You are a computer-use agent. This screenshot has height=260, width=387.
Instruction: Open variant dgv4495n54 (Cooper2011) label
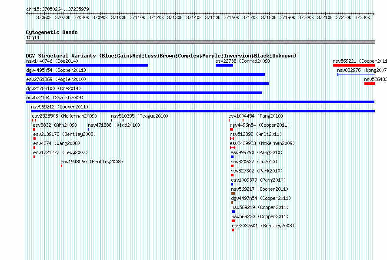pyautogui.click(x=56, y=70)
